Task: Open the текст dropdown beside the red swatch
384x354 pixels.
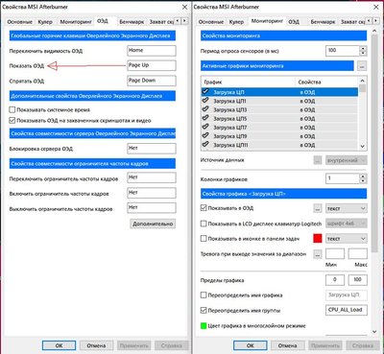Action: pos(347,239)
